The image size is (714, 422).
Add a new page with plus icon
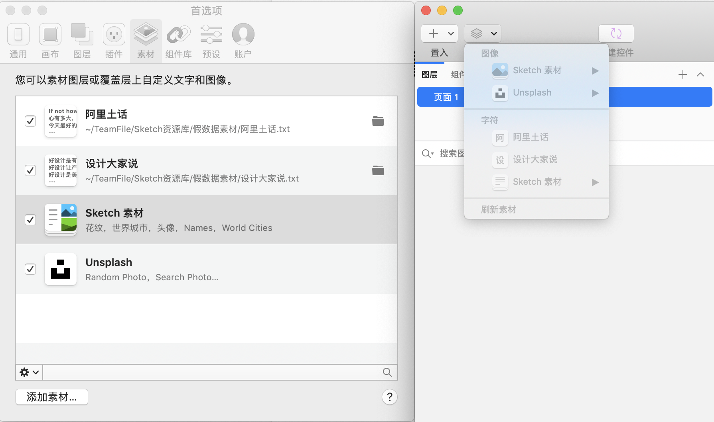pyautogui.click(x=683, y=74)
